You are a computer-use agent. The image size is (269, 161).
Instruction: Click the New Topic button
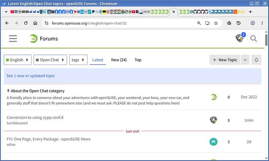pos(225,60)
